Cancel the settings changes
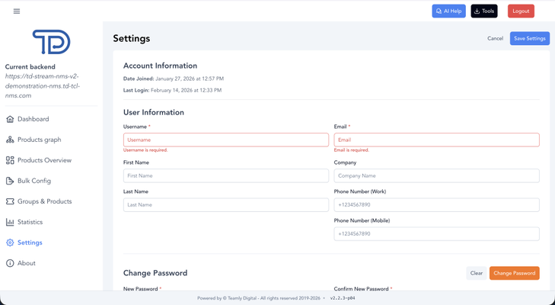The image size is (555, 305). point(495,39)
